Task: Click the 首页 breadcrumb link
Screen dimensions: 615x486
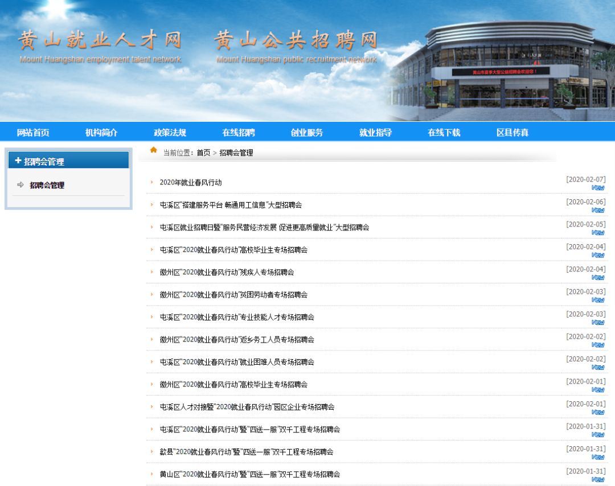Action: tap(203, 153)
